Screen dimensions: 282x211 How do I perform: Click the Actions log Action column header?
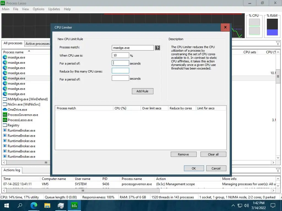click(x=187, y=179)
